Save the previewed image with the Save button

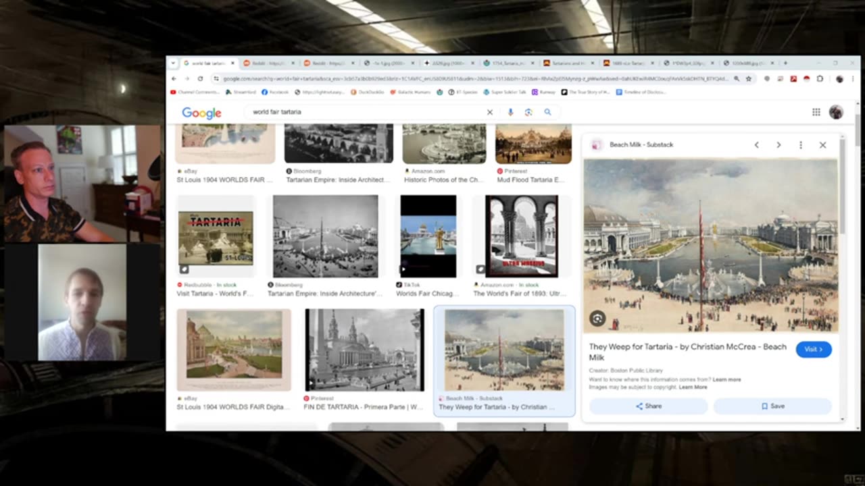(x=772, y=406)
